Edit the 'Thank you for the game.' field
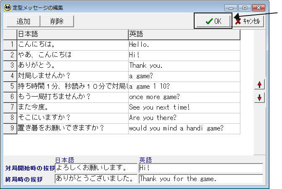The width and height of the screenshot is (282, 189). [201, 179]
